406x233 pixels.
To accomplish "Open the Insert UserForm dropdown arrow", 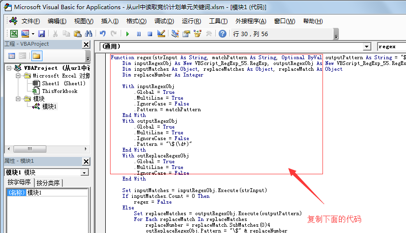I will click(33, 34).
